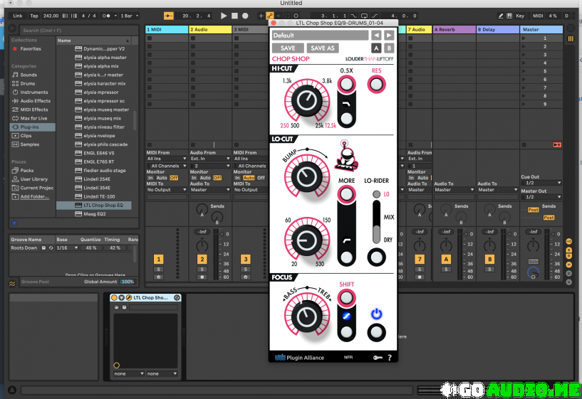
Task: Click the browser search field
Action: tap(78, 31)
